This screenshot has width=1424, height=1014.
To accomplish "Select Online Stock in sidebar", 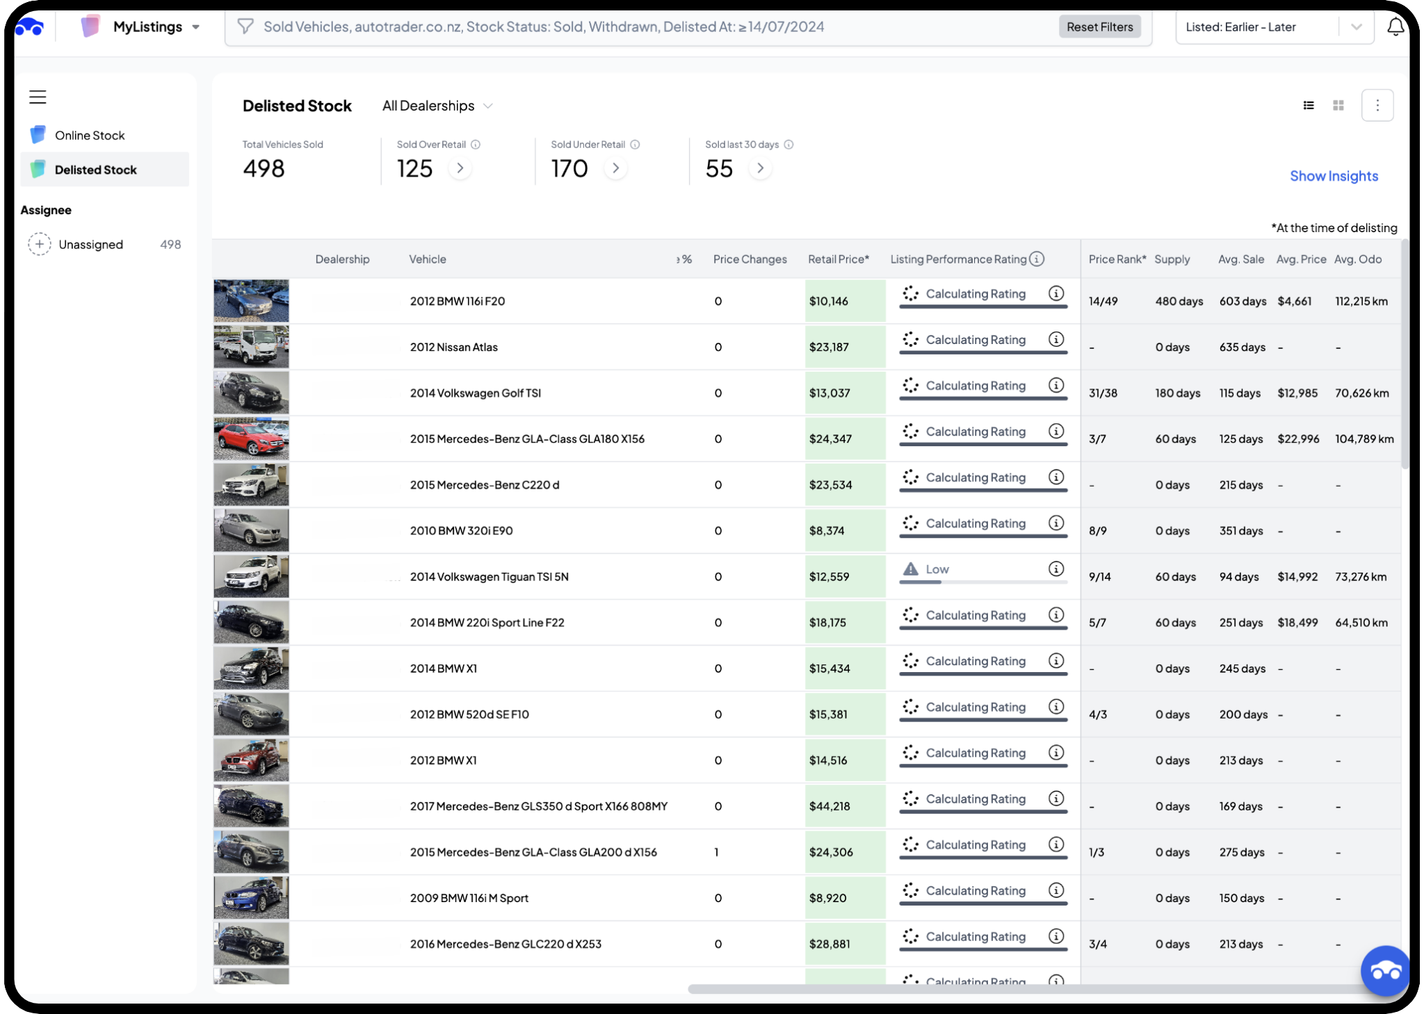I will 90,136.
